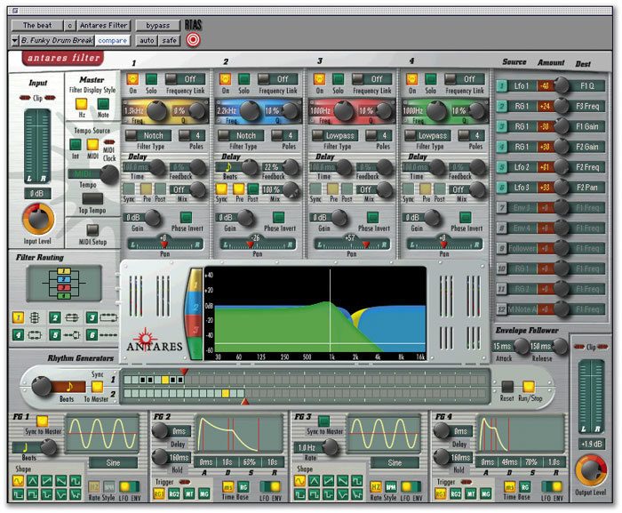Set FG 2 time base to ms

[x=228, y=487]
